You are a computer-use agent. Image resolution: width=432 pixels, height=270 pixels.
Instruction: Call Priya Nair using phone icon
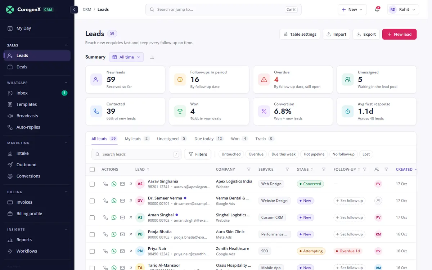[x=105, y=251]
